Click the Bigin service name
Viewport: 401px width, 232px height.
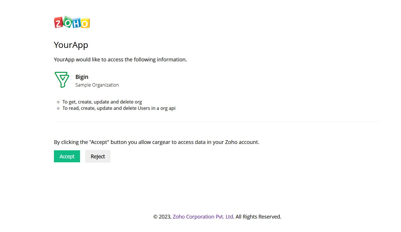click(82, 77)
